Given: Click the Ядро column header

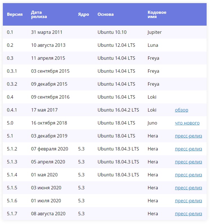Looking at the screenshot, I should pyautogui.click(x=83, y=14).
